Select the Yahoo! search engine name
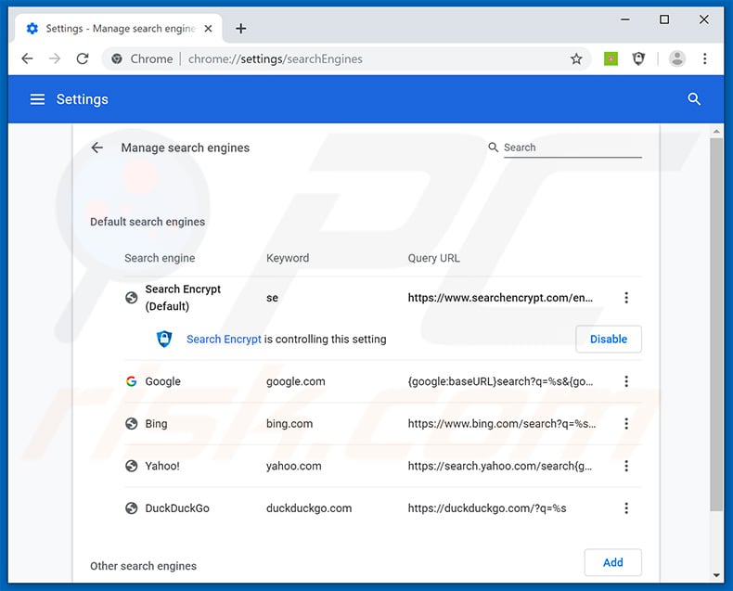The image size is (733, 591). (162, 466)
